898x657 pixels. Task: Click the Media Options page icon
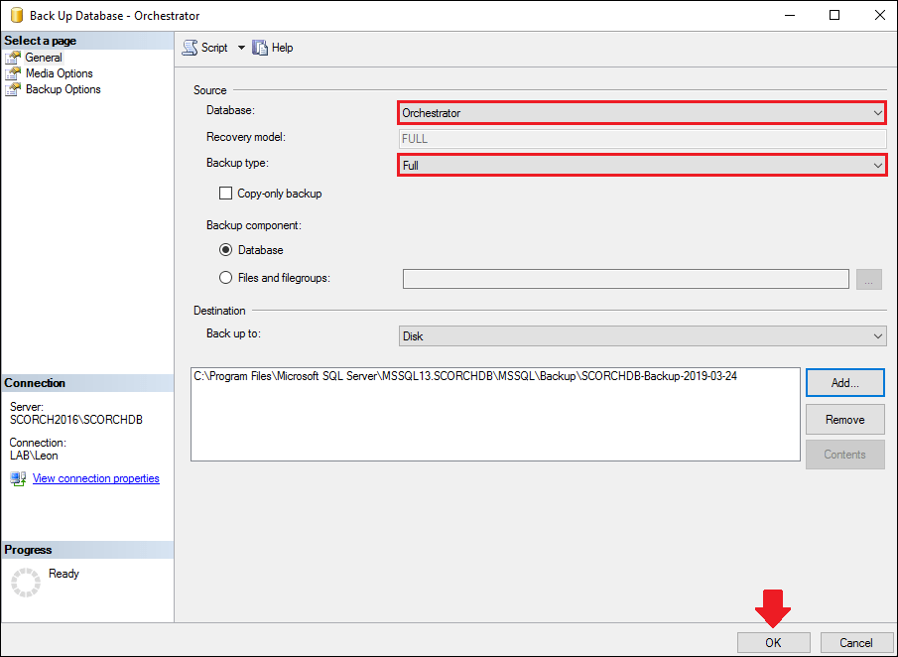point(13,73)
